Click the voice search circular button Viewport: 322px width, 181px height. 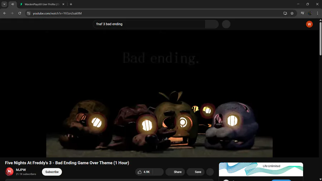click(226, 24)
